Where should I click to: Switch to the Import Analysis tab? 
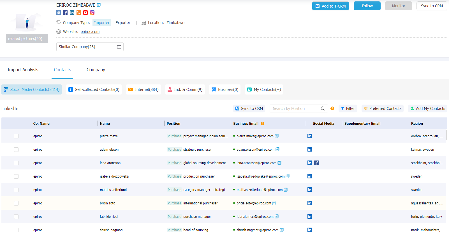23,70
